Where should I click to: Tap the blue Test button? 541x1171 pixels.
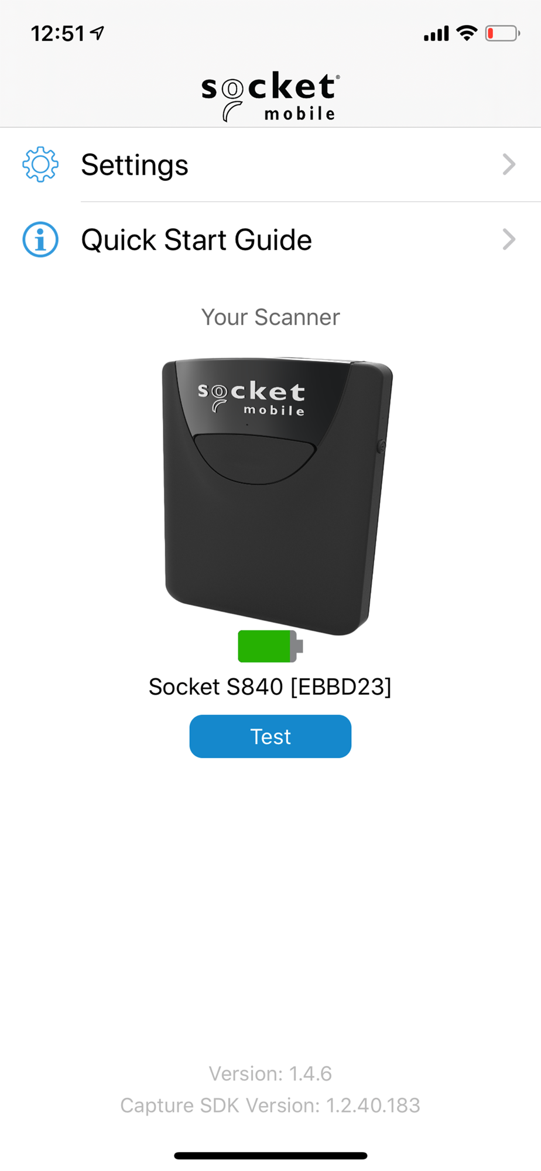(270, 737)
